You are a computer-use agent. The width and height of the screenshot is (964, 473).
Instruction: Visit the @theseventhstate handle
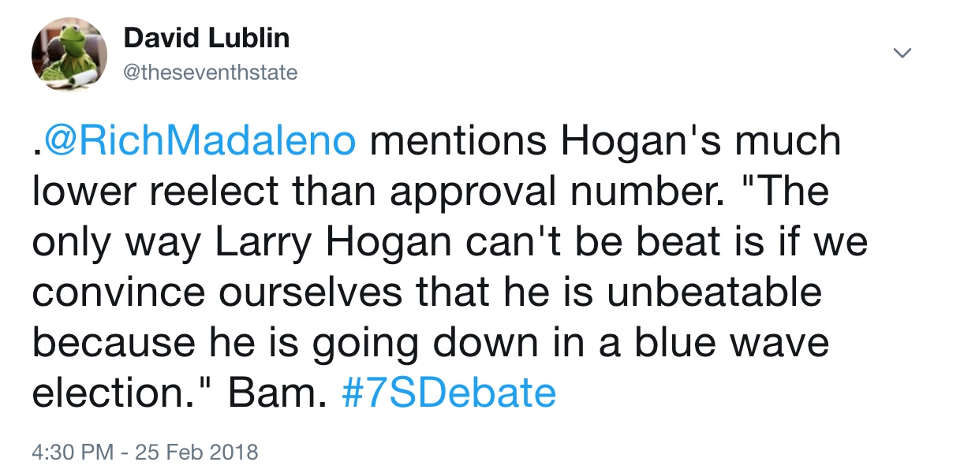(211, 73)
